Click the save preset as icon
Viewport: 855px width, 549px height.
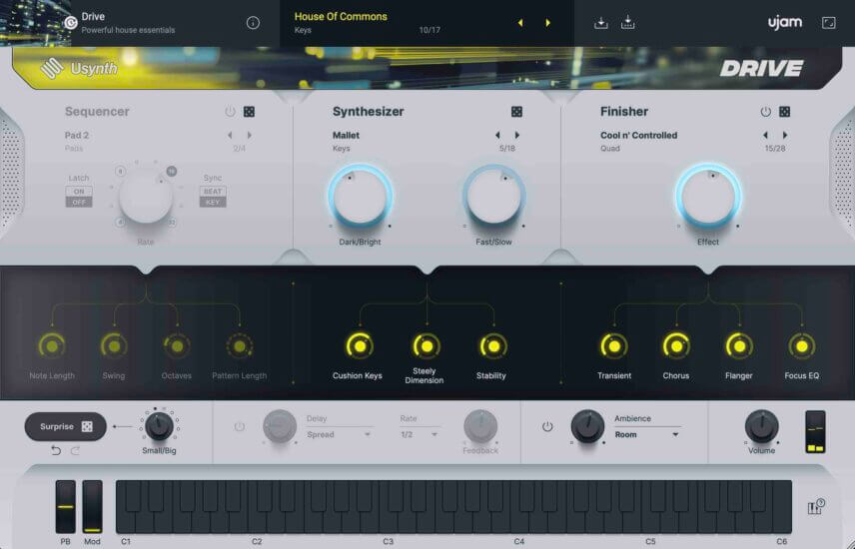pos(627,23)
